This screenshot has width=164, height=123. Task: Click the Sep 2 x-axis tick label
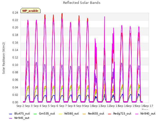(x=20, y=106)
